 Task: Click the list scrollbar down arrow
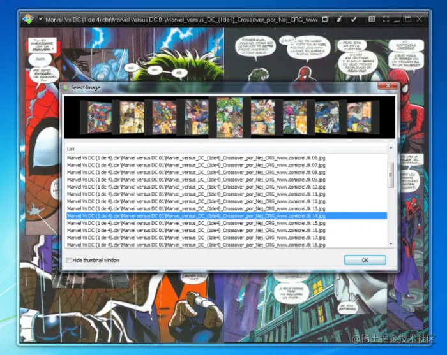391,243
